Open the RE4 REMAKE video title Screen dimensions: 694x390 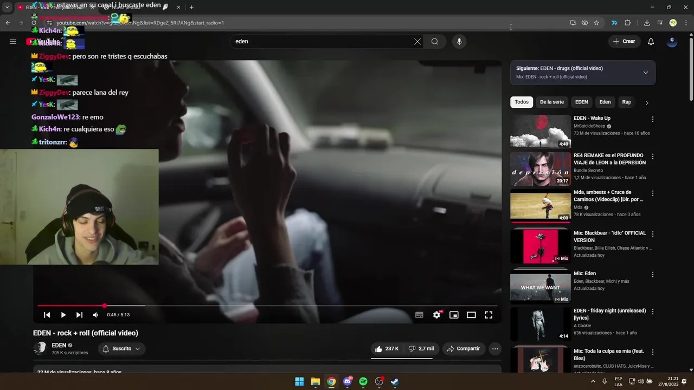coord(609,159)
